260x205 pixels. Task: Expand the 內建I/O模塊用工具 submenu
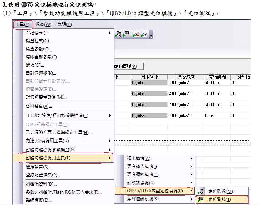point(110,141)
